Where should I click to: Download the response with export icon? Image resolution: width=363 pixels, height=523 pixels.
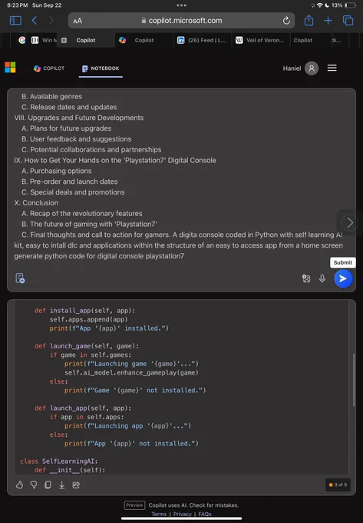62,485
